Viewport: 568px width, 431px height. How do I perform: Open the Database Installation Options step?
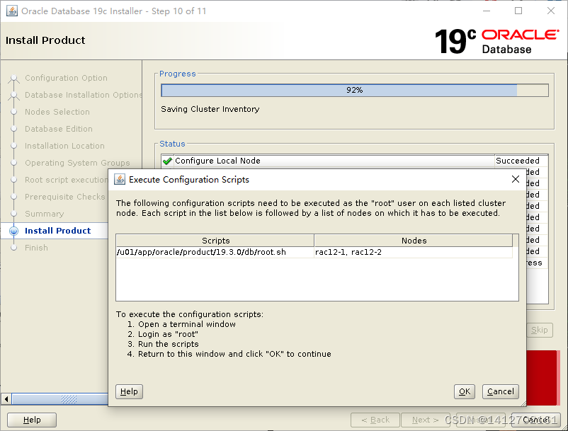(x=84, y=95)
